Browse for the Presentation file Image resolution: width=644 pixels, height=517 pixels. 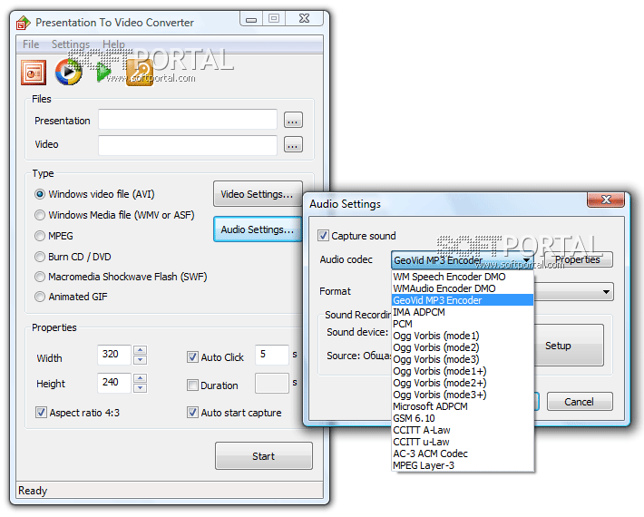pos(293,121)
